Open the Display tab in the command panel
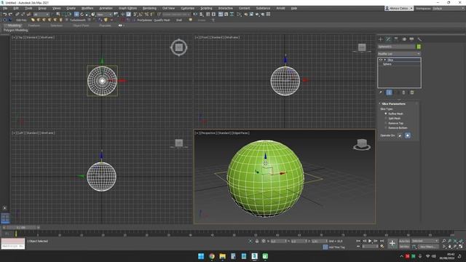 (411, 39)
